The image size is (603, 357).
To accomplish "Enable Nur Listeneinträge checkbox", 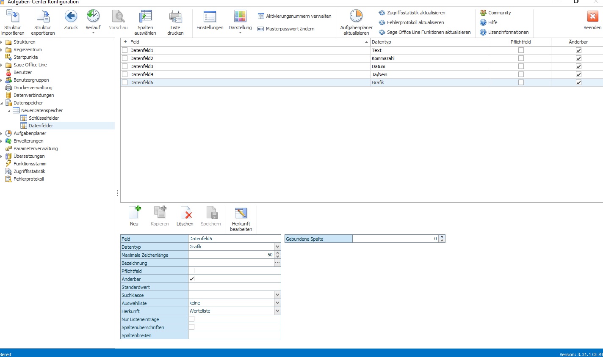I will click(x=191, y=319).
